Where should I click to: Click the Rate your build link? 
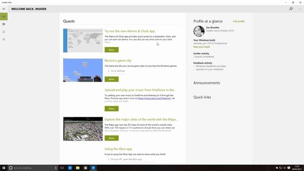click(201, 47)
